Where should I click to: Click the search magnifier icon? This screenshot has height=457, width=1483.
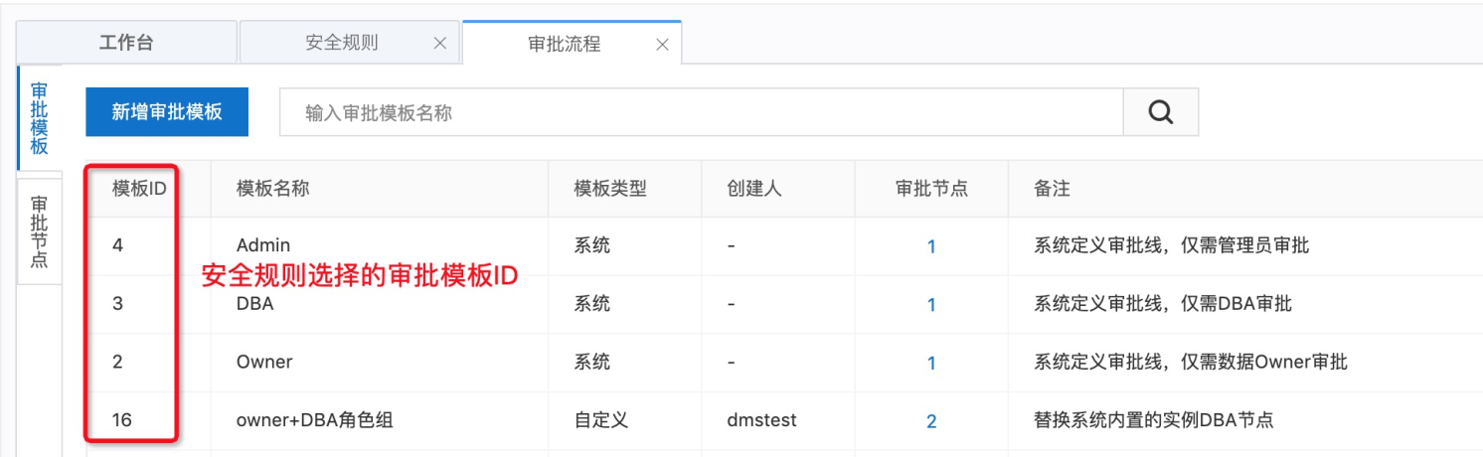1160,112
